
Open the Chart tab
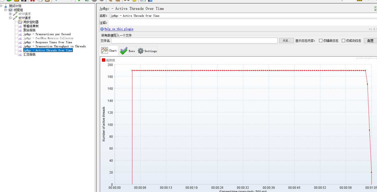tap(109, 51)
